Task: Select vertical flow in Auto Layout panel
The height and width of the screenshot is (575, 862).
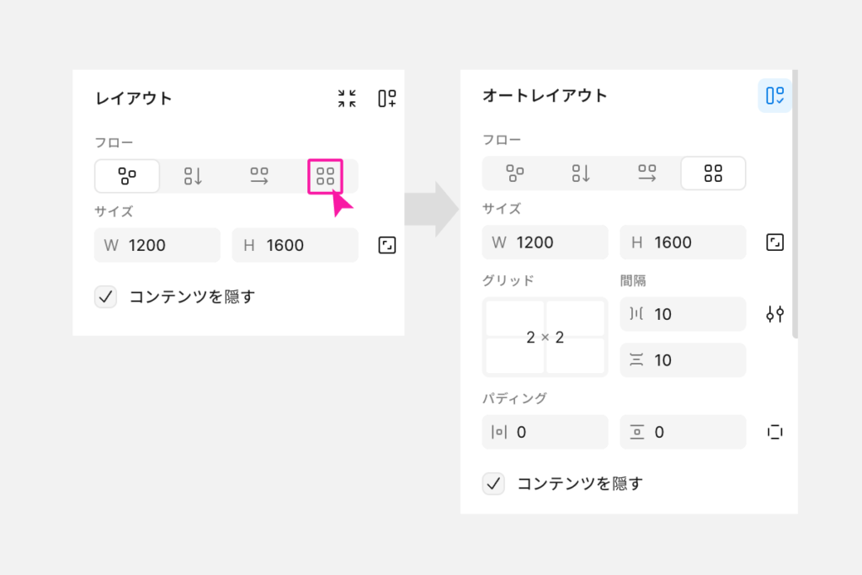Action: 581,173
